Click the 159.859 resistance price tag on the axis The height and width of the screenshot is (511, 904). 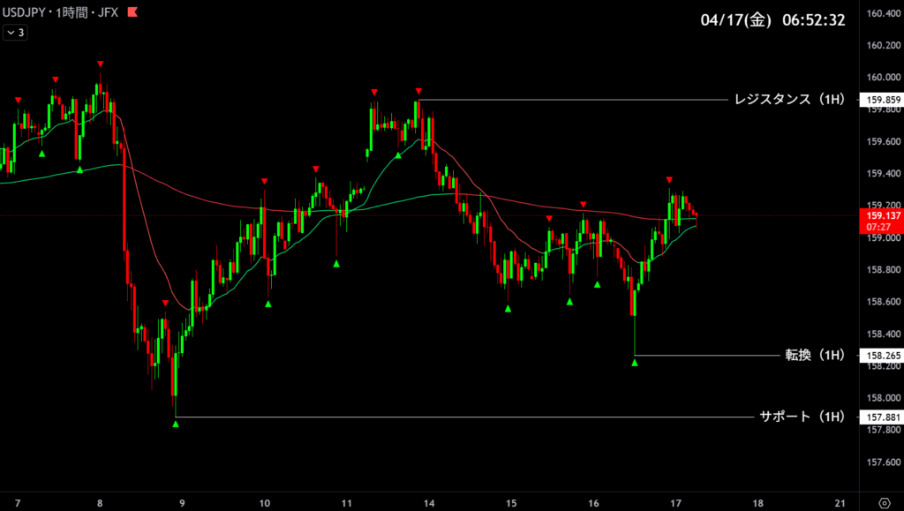point(882,101)
